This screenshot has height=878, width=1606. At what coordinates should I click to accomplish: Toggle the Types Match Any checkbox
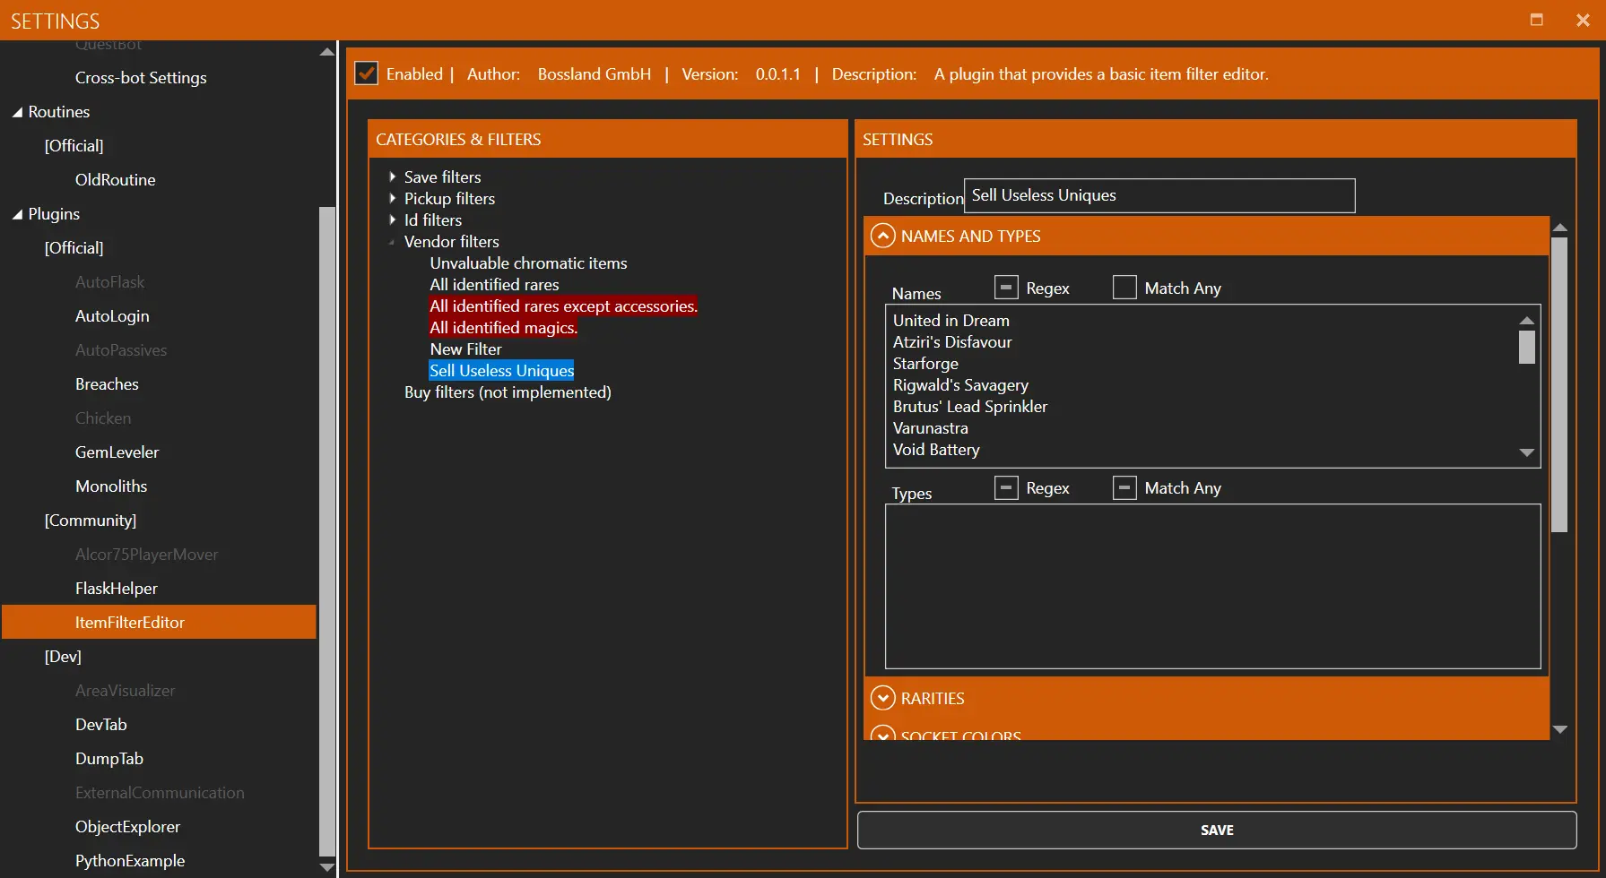pyautogui.click(x=1124, y=487)
